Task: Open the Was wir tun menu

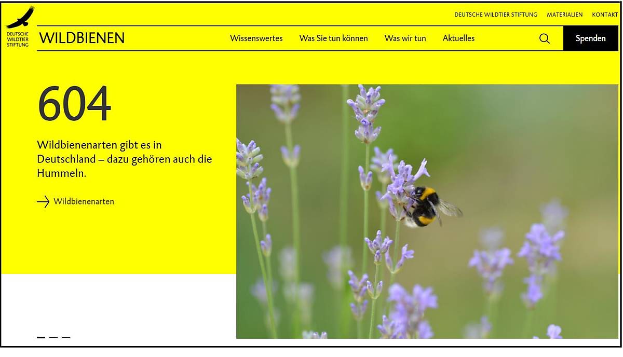Action: (405, 38)
